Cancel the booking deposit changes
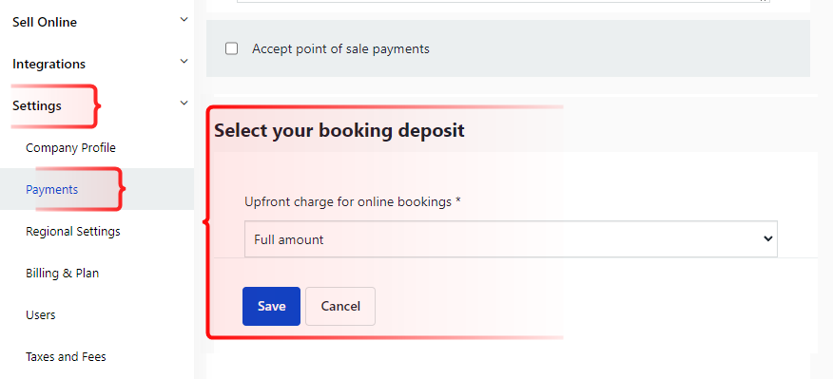Viewport: 833px width, 379px height. [x=340, y=306]
